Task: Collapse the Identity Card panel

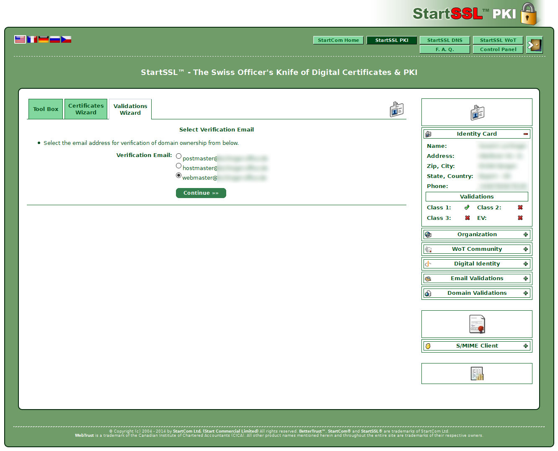Action: coord(526,134)
